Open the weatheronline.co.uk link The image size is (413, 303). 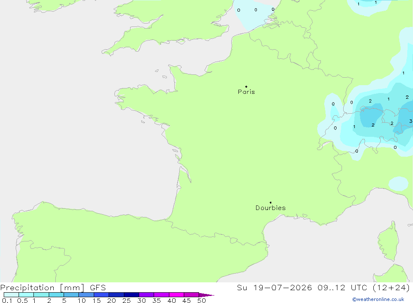378,299
